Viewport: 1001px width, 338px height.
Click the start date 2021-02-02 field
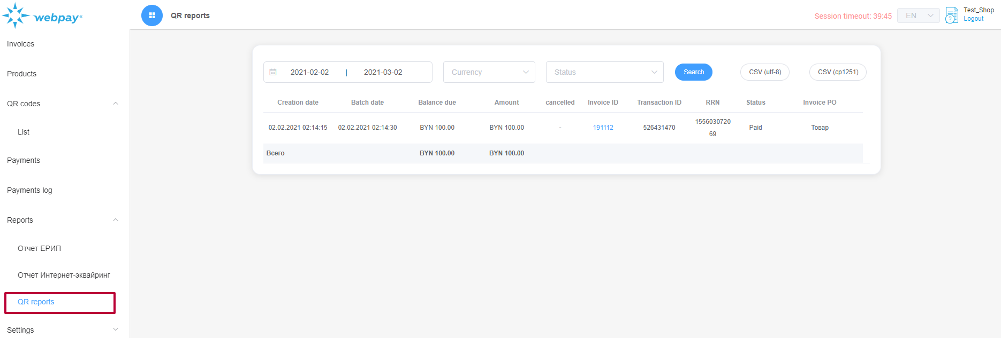tap(309, 72)
